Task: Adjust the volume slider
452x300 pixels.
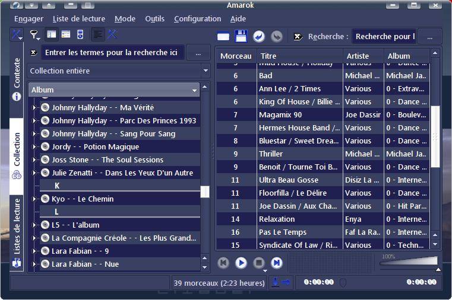Action: 410,261
